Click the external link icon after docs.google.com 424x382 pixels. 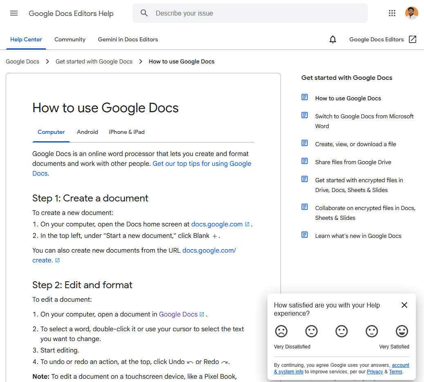(x=247, y=224)
